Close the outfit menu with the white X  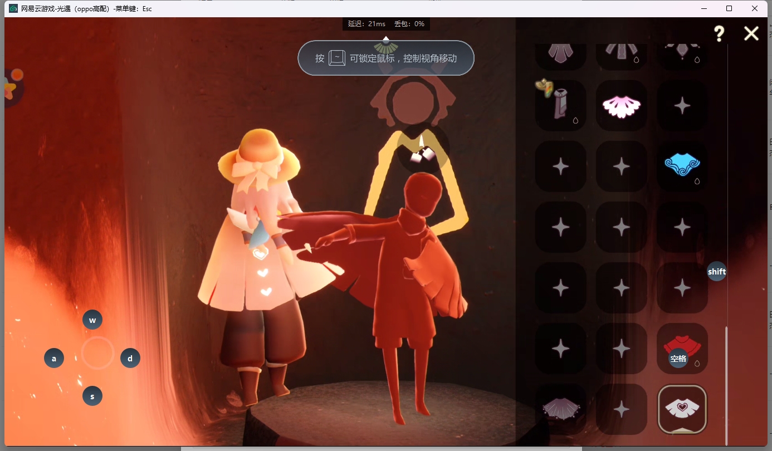tap(751, 33)
